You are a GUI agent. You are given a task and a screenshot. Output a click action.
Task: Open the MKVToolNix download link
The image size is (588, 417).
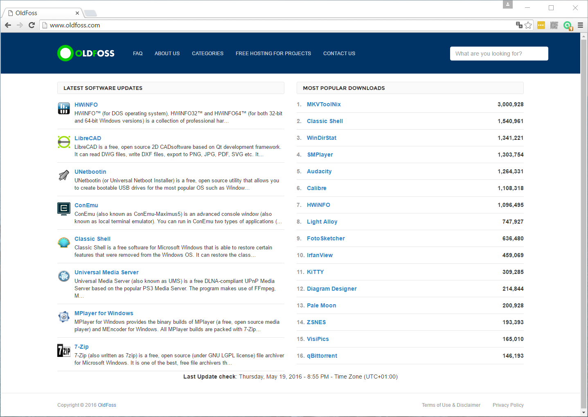tap(324, 104)
